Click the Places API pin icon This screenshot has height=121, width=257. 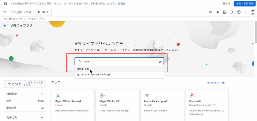[191, 96]
